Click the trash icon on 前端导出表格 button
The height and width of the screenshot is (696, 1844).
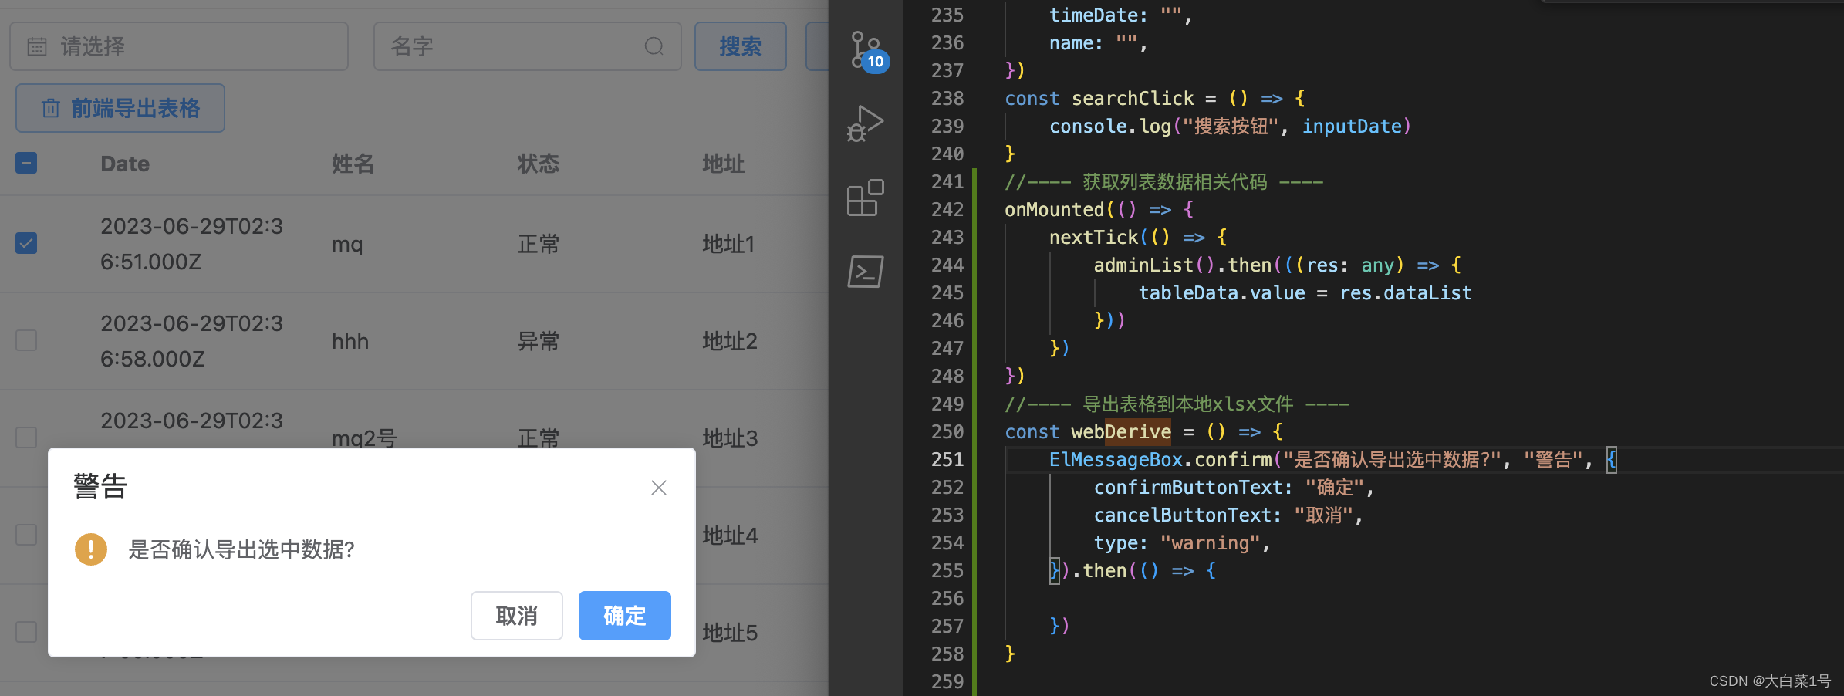(x=51, y=108)
